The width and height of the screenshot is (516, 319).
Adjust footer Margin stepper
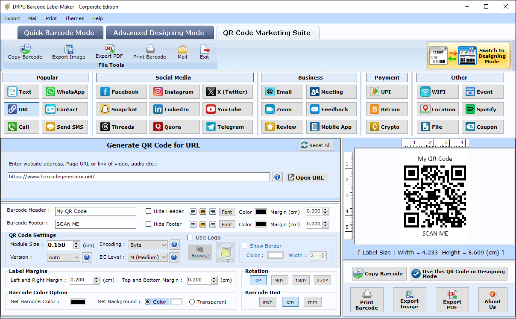click(x=326, y=224)
